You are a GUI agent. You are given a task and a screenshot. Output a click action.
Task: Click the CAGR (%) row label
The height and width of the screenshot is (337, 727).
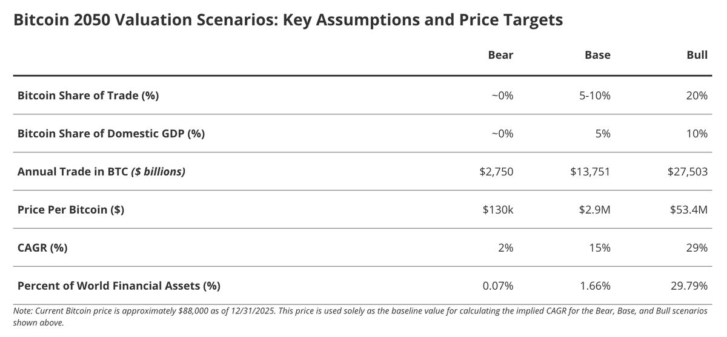[x=42, y=248]
